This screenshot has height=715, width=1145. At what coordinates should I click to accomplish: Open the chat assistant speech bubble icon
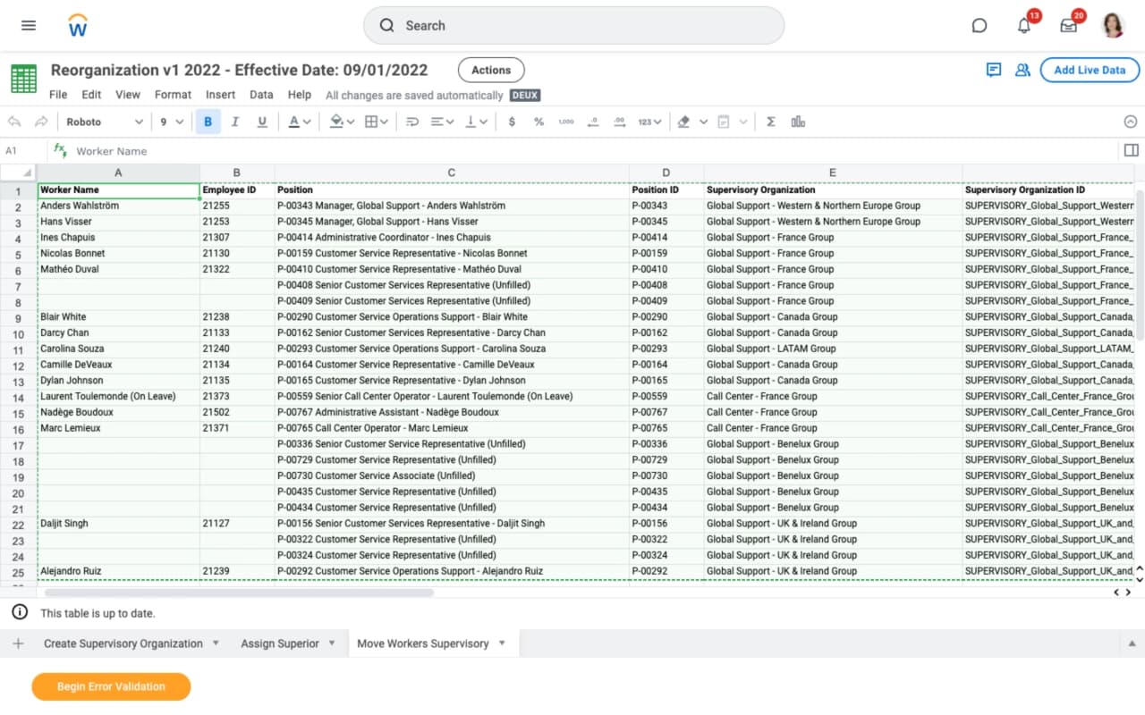pos(980,26)
